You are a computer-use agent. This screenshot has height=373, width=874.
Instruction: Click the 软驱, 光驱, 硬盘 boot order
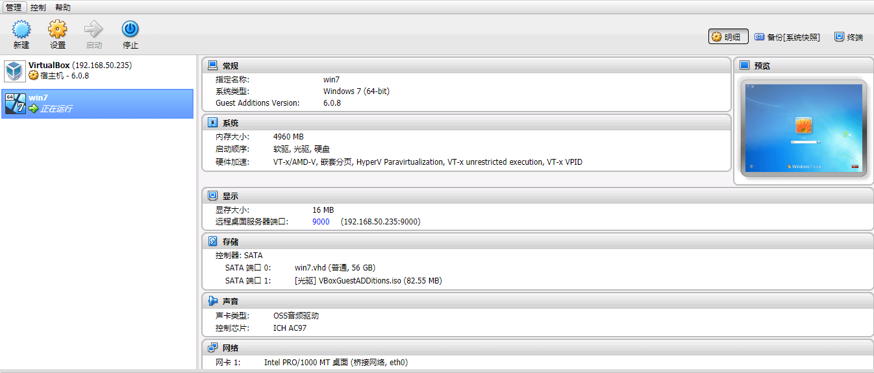[302, 149]
